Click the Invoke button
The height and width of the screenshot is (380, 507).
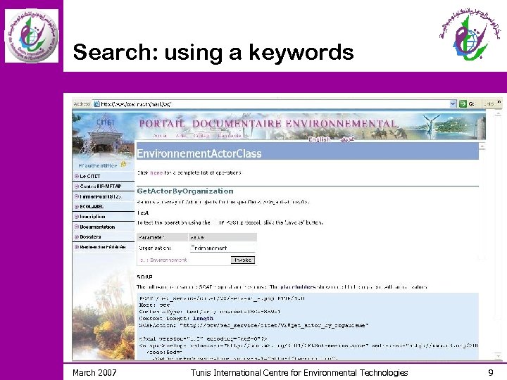tap(242, 260)
